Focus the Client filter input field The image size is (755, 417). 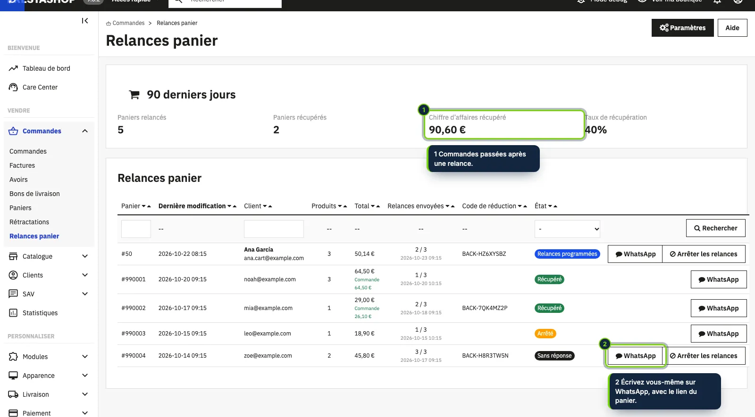[274, 229]
